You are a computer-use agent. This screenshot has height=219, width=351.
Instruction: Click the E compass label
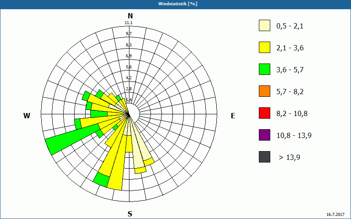coord(233,116)
